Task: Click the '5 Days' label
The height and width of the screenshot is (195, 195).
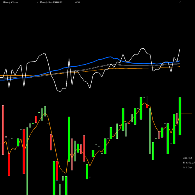Action: (x=189, y=168)
